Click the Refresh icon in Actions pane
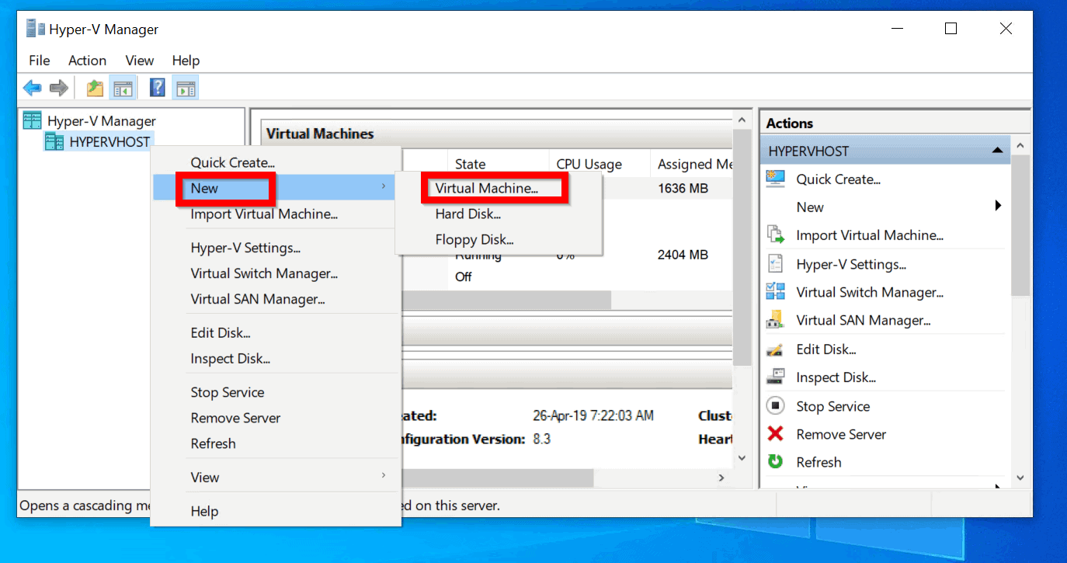 [x=774, y=461]
